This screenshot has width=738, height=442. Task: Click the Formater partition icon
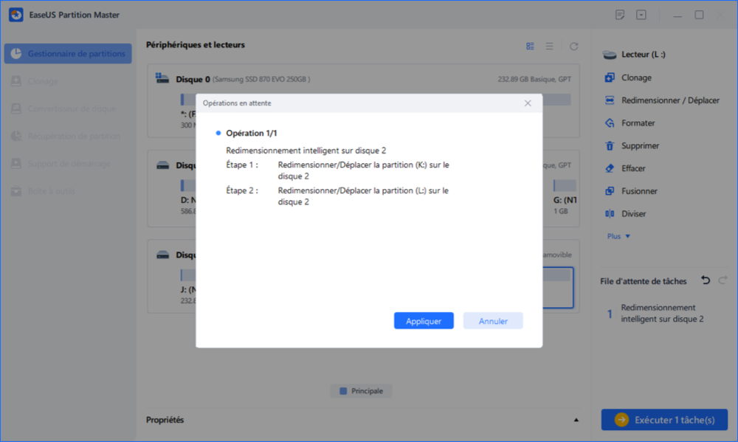(610, 123)
